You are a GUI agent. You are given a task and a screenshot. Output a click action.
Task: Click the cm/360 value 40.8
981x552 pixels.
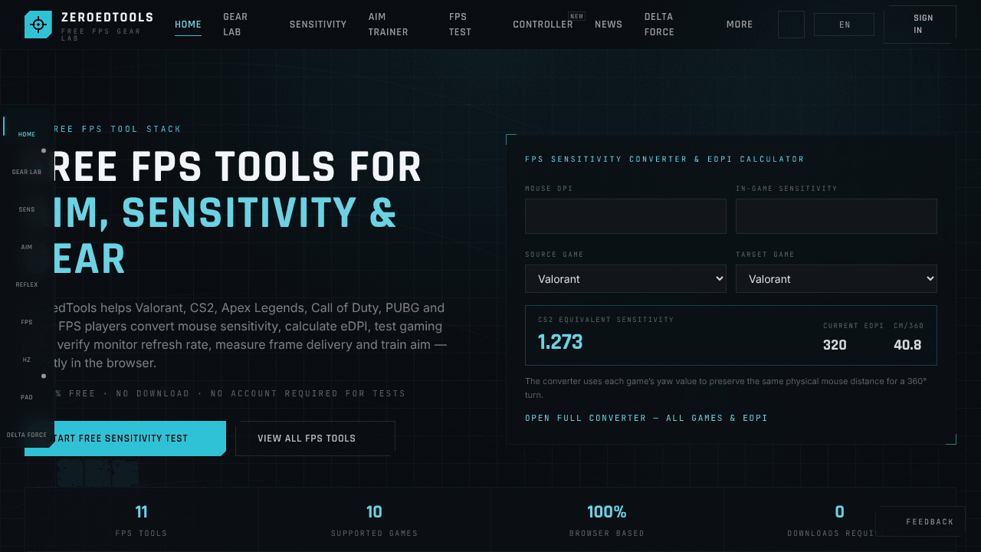(x=907, y=345)
